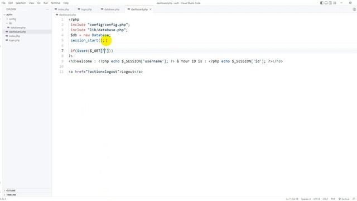
Task: Toggle primary side bar layout icon
Action: (322, 3)
